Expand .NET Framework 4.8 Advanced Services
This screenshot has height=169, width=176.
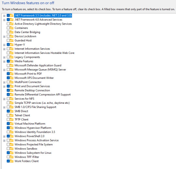4,20
